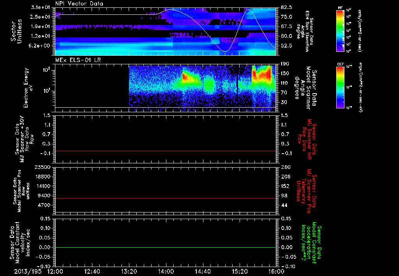Click the '67.5' sun elevation tick
The width and height of the screenshot is (399, 276).
point(286,27)
